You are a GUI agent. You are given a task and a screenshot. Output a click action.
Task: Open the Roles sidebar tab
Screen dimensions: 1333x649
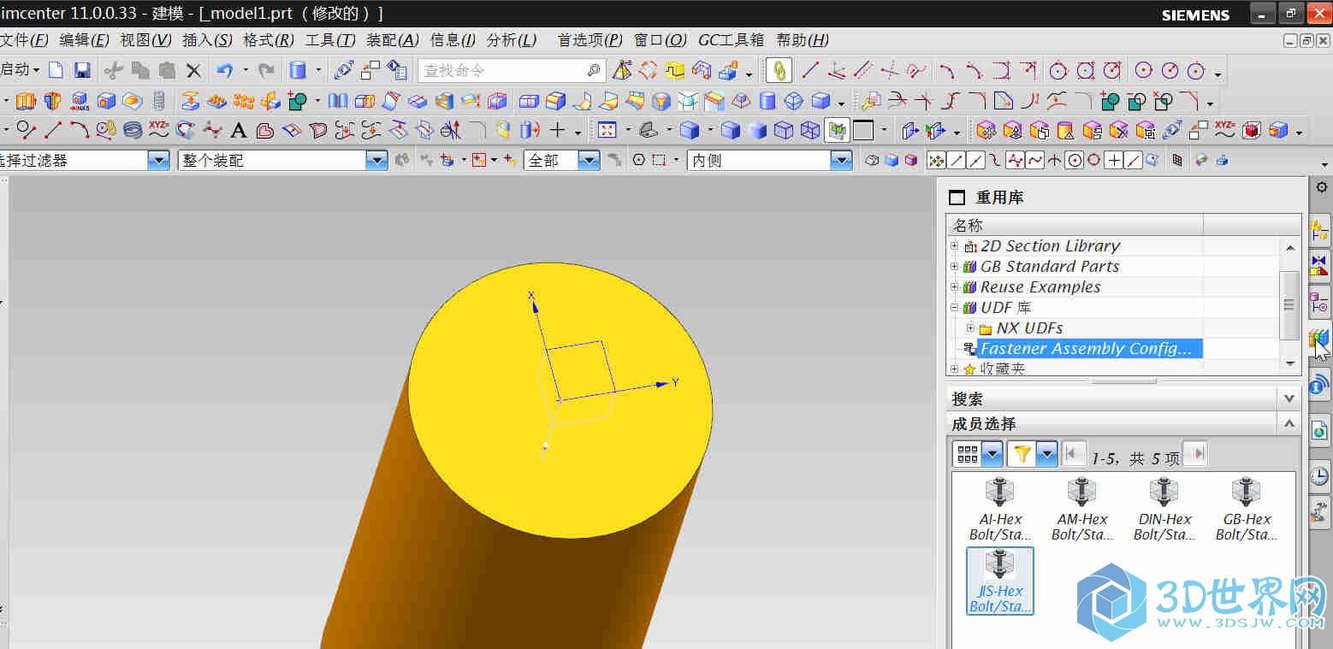1320,512
